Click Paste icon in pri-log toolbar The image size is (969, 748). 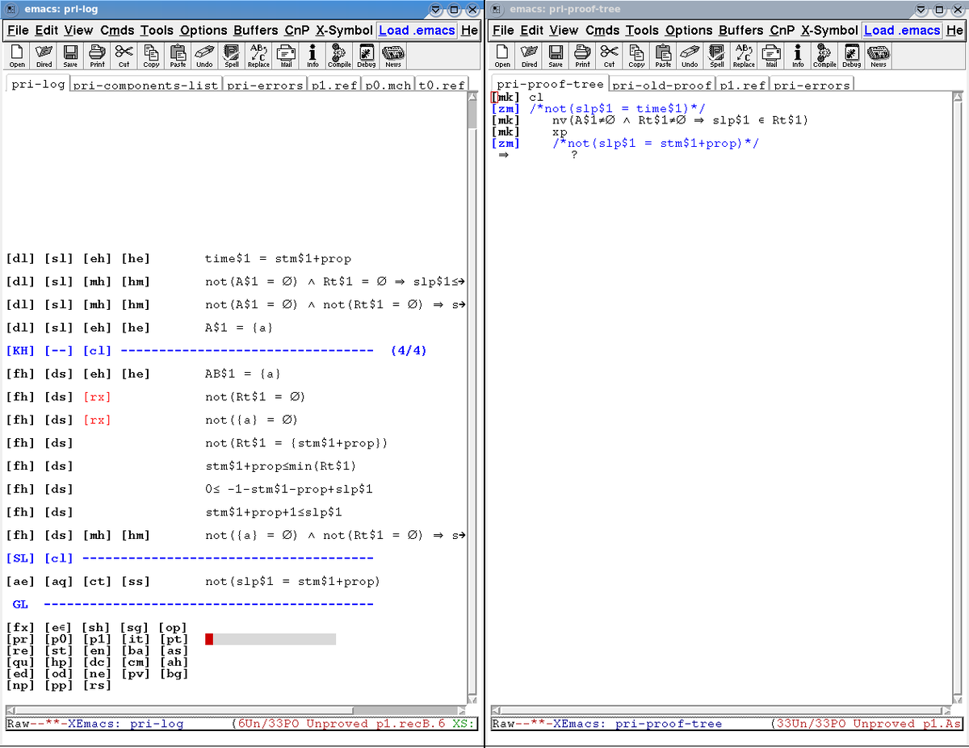[178, 55]
